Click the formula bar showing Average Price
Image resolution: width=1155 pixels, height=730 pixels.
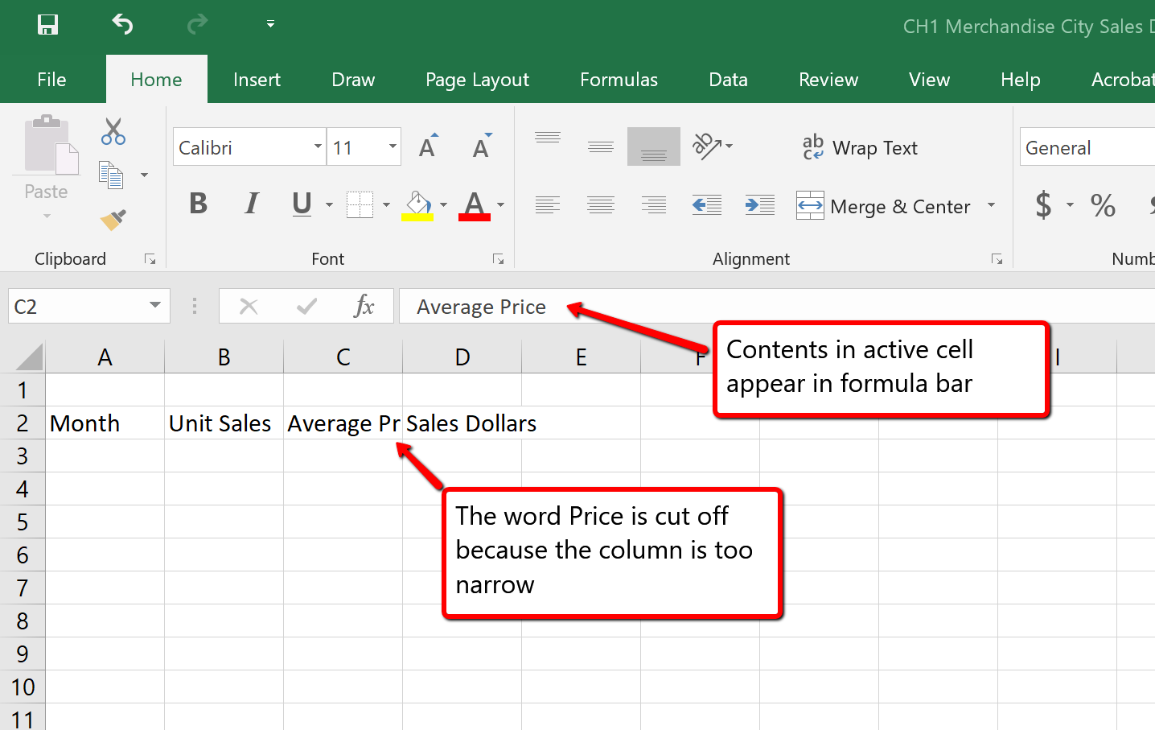point(777,307)
